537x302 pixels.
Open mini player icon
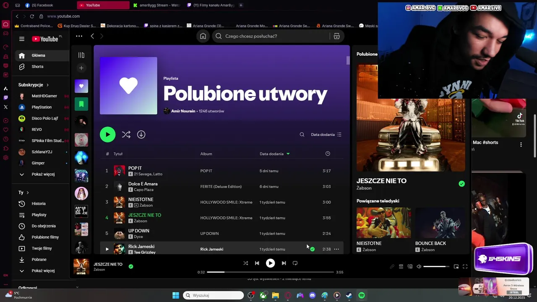click(x=456, y=266)
